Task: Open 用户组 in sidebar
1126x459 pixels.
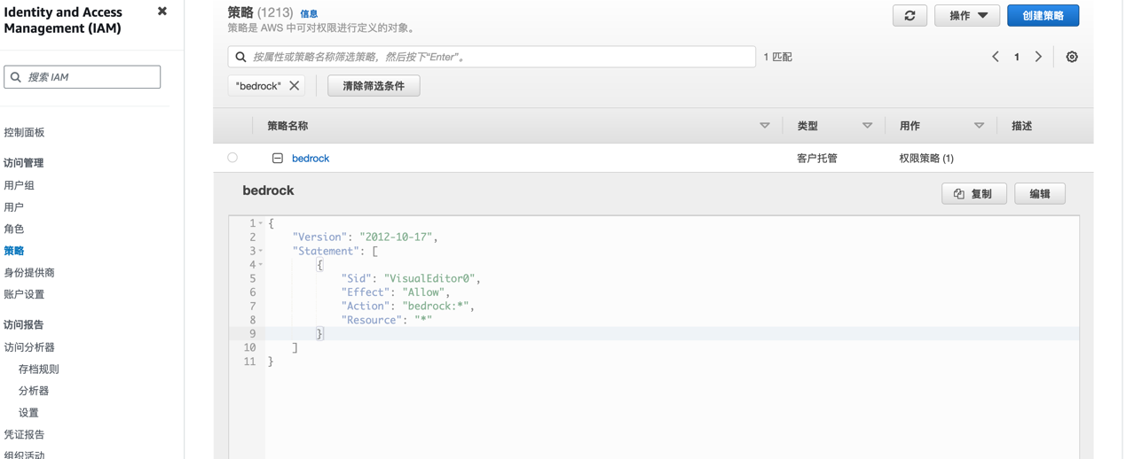Action: (x=19, y=185)
